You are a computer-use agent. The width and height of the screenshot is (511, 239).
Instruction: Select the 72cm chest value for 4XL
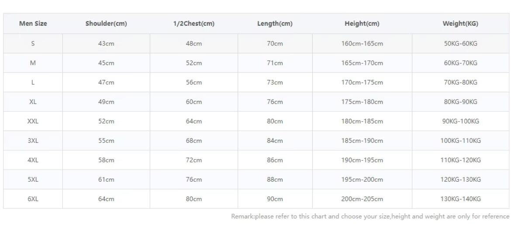point(193,160)
